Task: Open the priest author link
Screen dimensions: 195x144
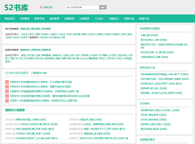Action: tap(84, 58)
